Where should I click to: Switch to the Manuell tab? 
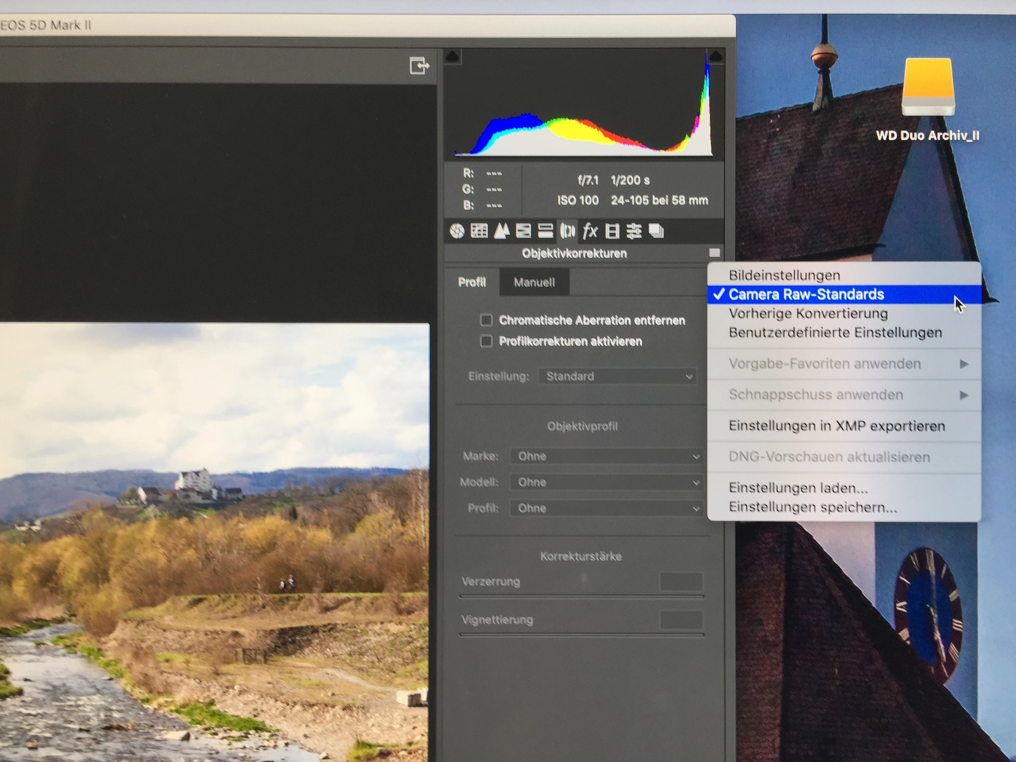tap(534, 282)
